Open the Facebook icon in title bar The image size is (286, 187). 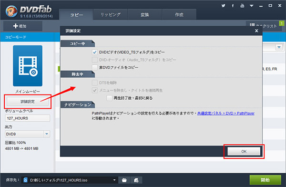click(x=233, y=6)
